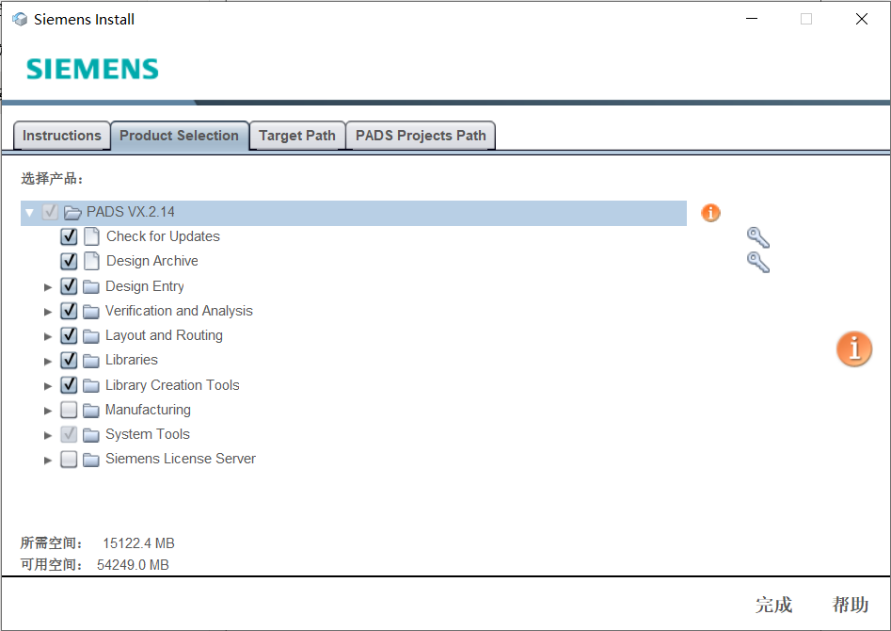Screen dimensions: 891x631
Task: Click the Design Entry folder icon
Action: coord(91,286)
